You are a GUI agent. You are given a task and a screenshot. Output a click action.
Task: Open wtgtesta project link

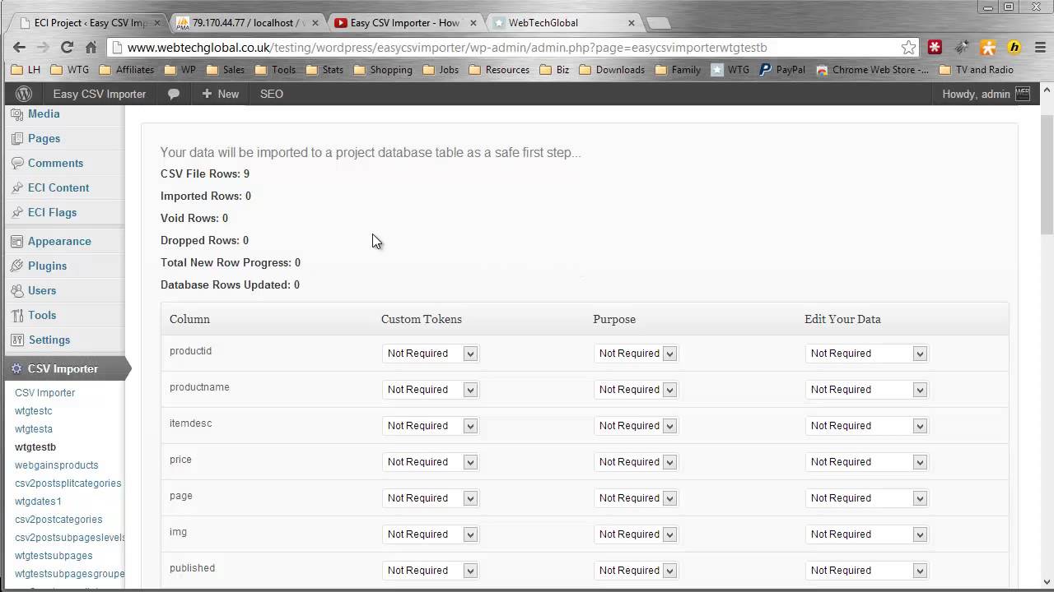34,429
